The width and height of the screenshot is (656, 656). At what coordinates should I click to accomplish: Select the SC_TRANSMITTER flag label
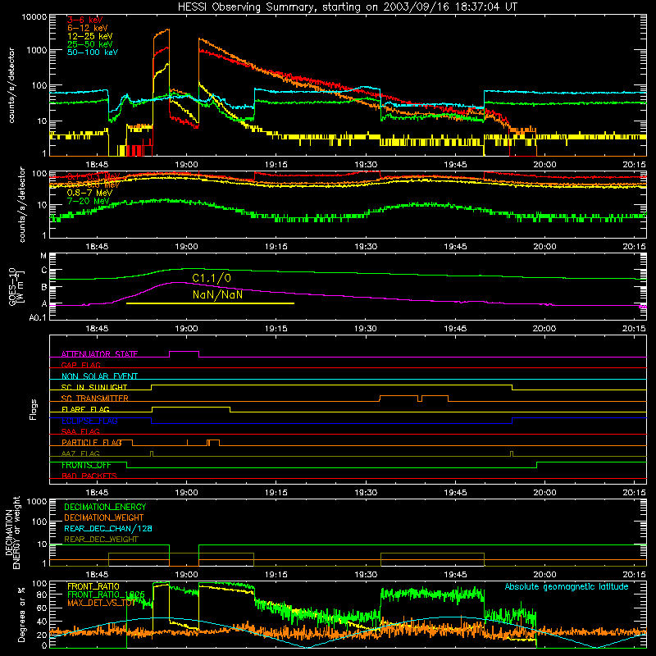pos(95,399)
